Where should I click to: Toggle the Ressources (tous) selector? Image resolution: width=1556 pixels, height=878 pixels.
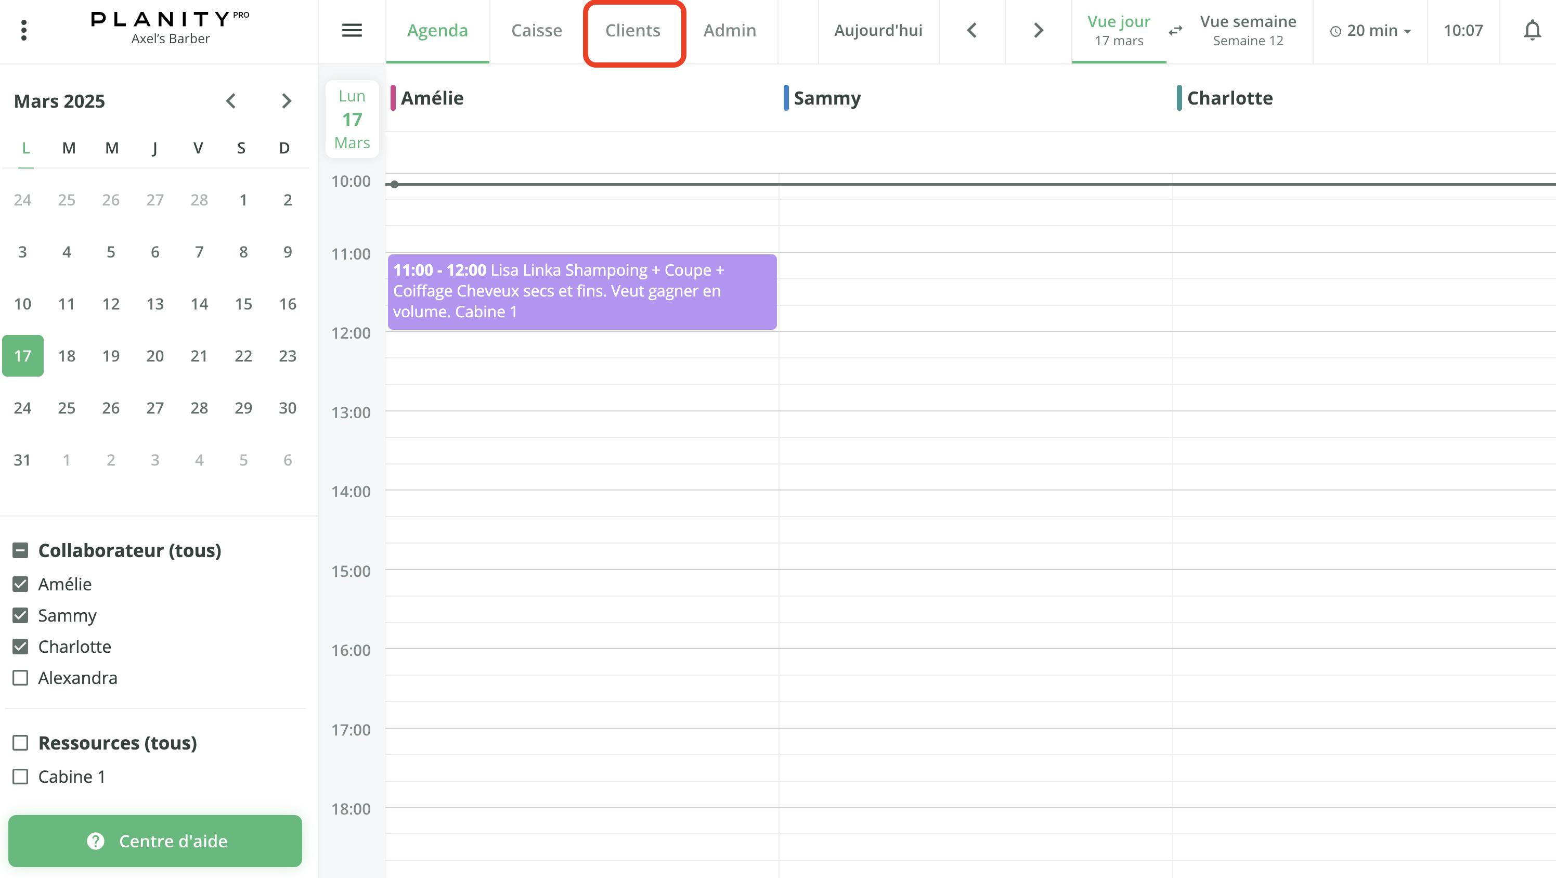coord(20,743)
